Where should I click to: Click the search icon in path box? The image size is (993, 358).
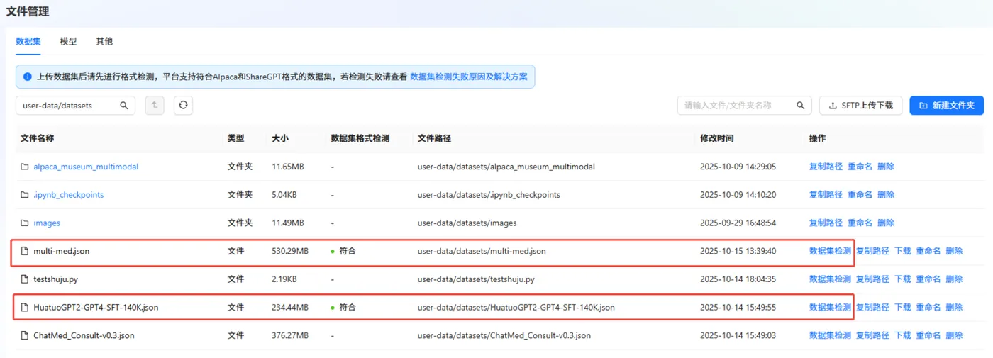124,106
